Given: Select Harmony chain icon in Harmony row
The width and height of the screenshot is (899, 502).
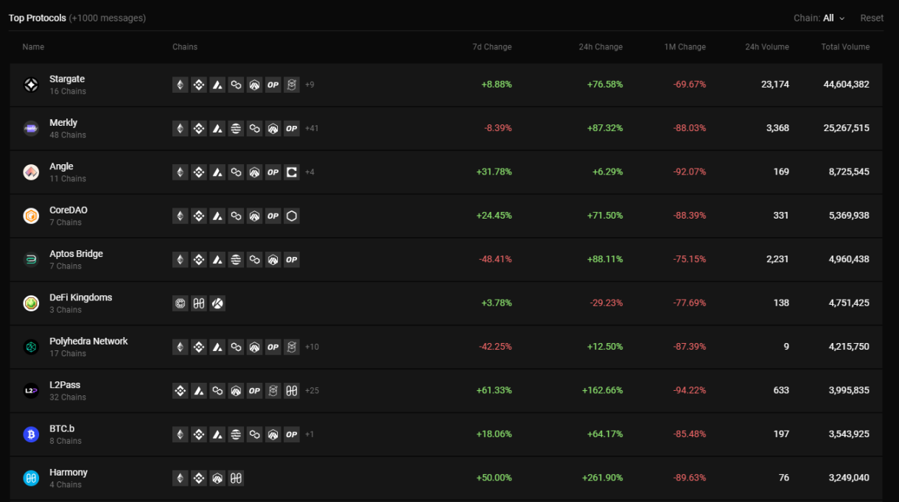Looking at the screenshot, I should 236,478.
